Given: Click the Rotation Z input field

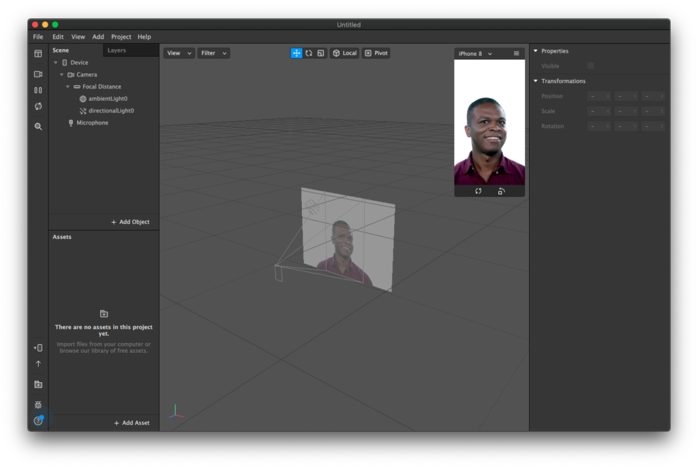Looking at the screenshot, I should [x=654, y=126].
